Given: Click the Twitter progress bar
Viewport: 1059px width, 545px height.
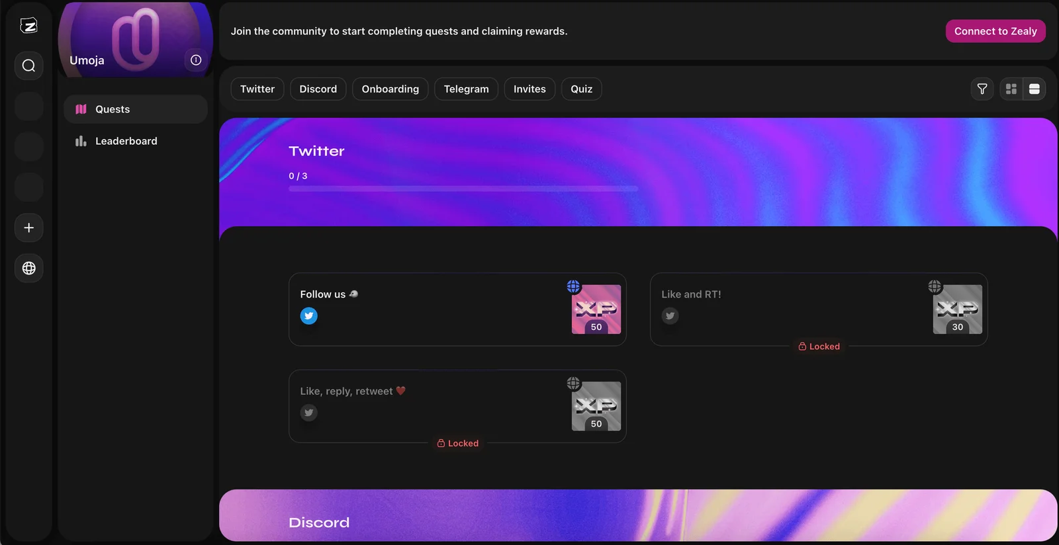Looking at the screenshot, I should click(x=463, y=189).
